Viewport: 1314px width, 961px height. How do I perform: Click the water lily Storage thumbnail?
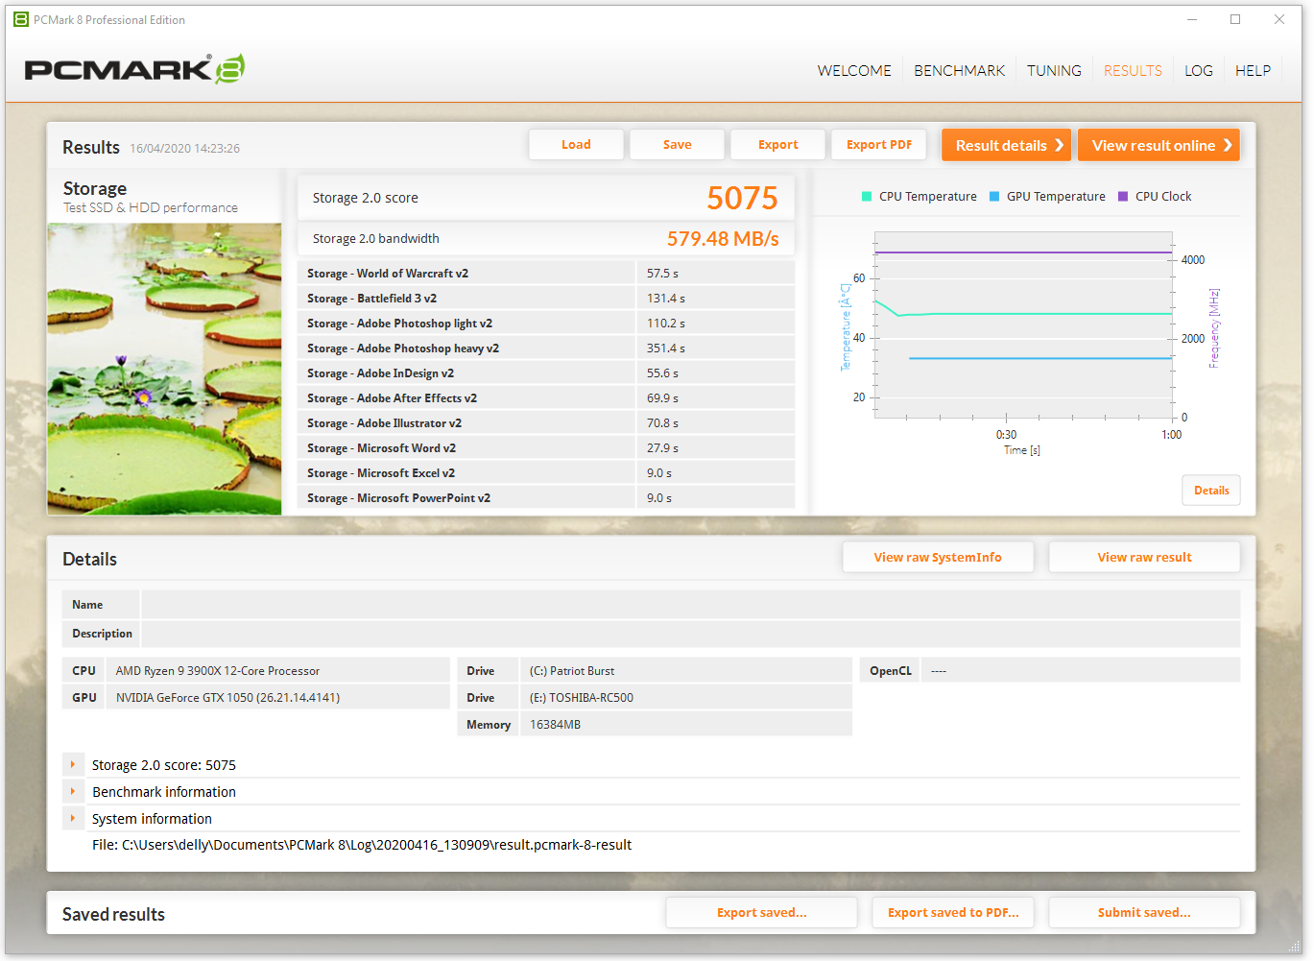click(x=164, y=370)
